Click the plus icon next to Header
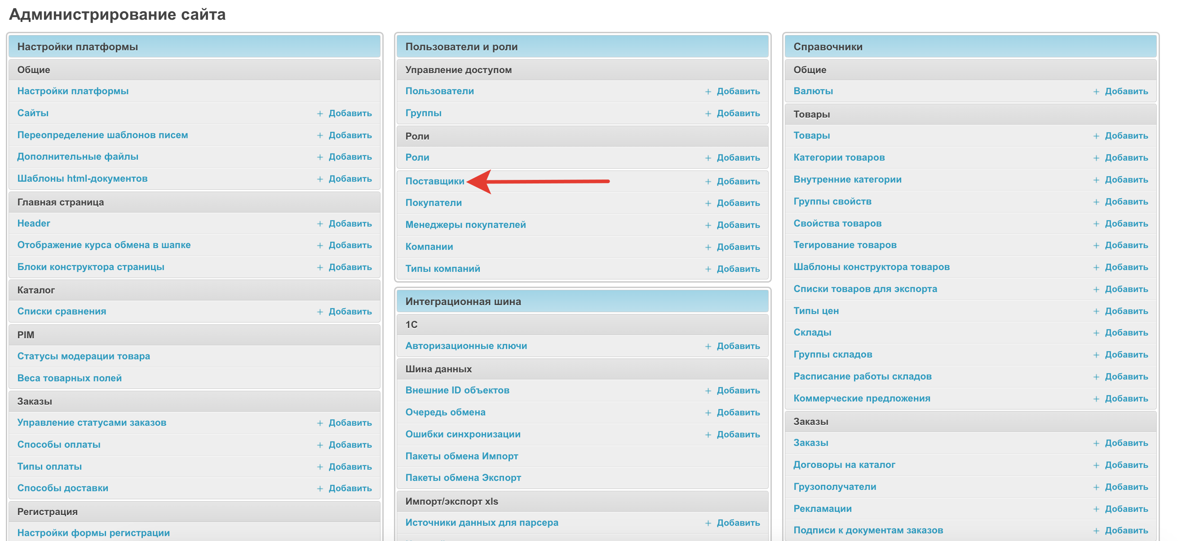Screen dimensions: 1195x541 pos(319,224)
